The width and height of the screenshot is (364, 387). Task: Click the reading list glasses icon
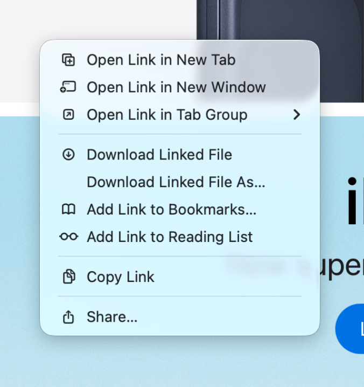[x=69, y=237]
